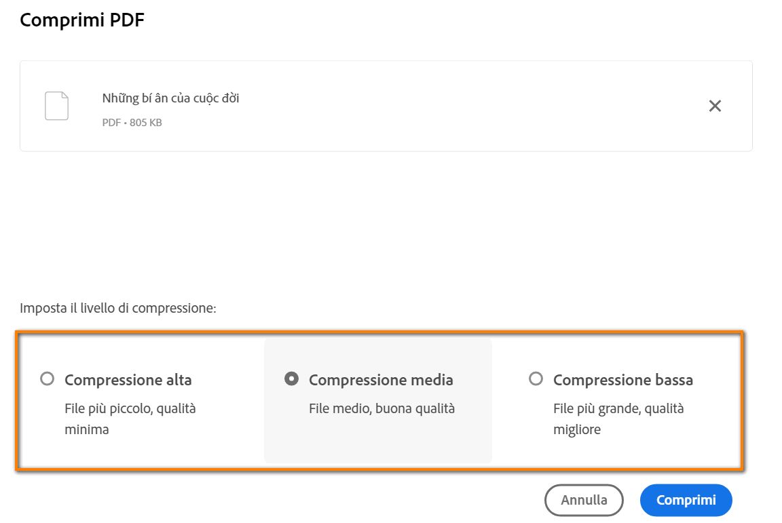Click the X to remove the uploaded file

[x=715, y=105]
